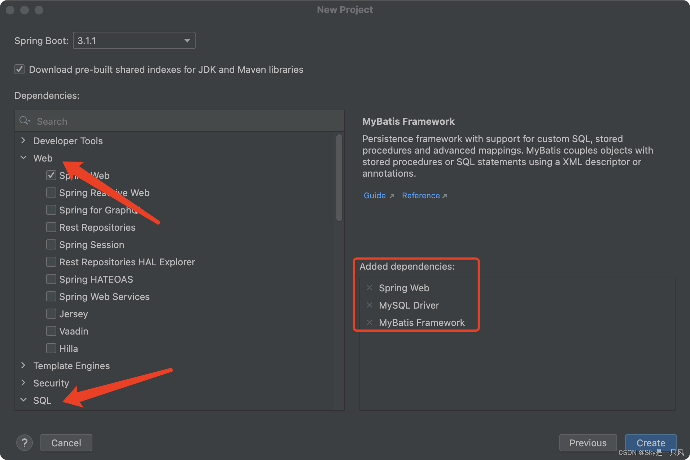Click the Spring Session label text
Screen dimensions: 690x460
(x=92, y=245)
